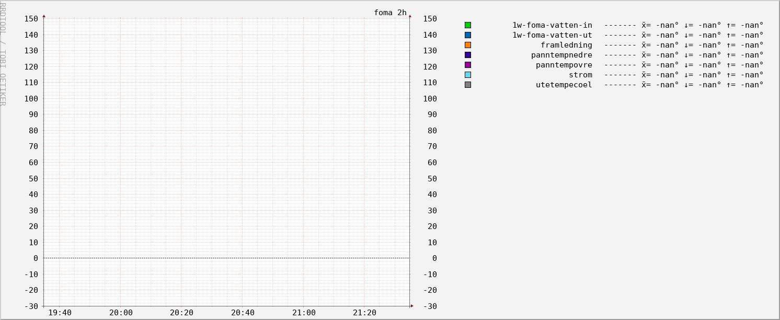The height and width of the screenshot is (320, 780).
Task: Click the red arrow at x-axis end
Action: (412, 306)
